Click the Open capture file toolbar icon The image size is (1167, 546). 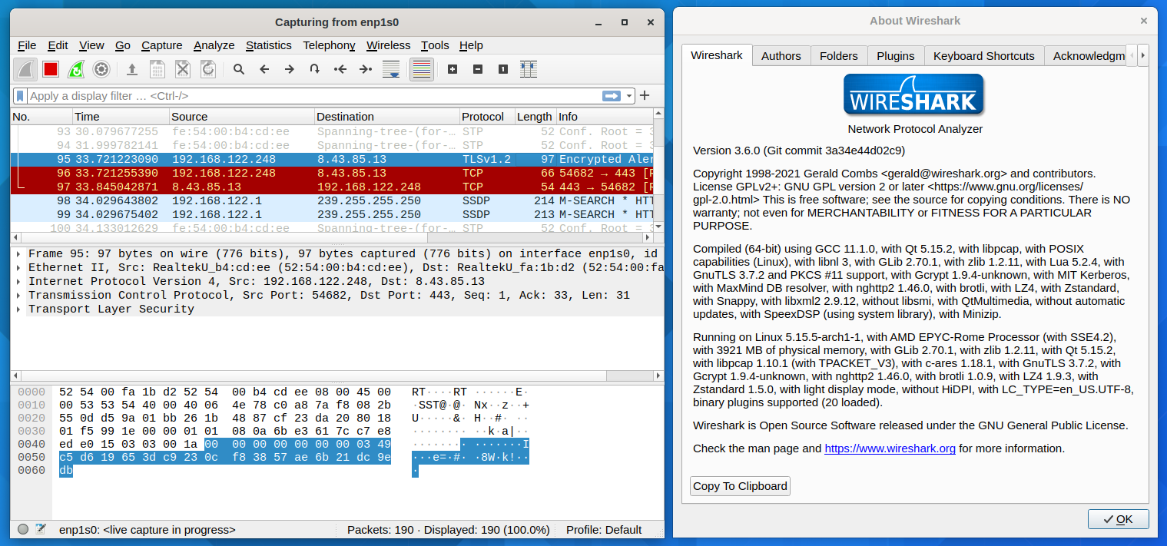132,69
